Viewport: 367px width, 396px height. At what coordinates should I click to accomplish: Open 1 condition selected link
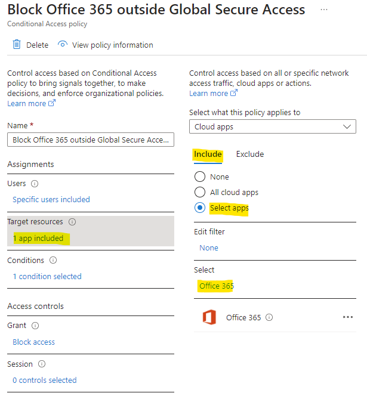click(47, 276)
